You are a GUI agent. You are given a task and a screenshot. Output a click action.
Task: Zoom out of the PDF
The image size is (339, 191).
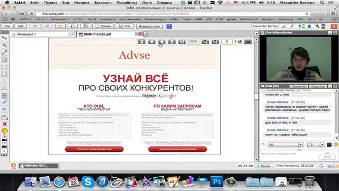(x=205, y=41)
